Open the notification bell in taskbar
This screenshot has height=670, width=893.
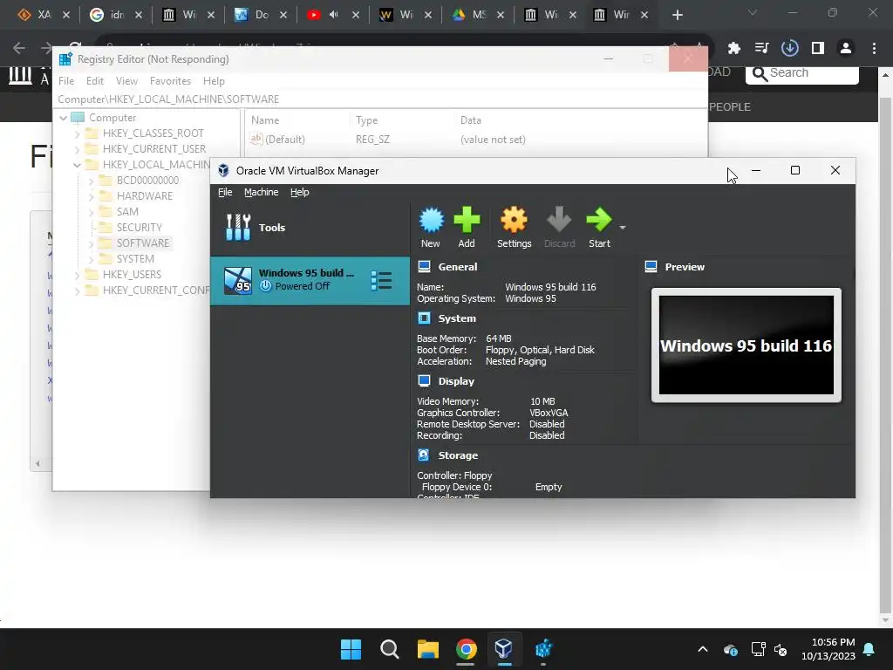[x=869, y=649]
